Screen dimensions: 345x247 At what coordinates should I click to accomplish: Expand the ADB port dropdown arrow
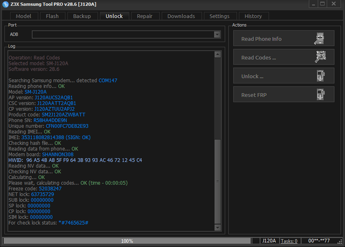217,35
